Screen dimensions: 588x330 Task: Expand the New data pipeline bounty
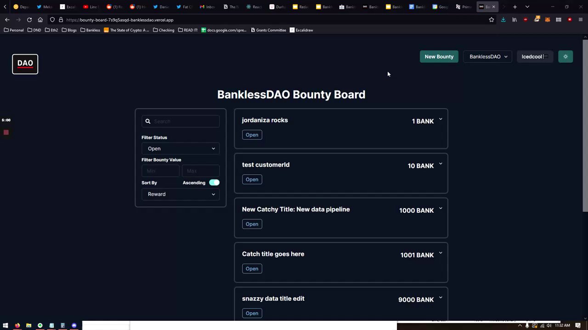441,209
